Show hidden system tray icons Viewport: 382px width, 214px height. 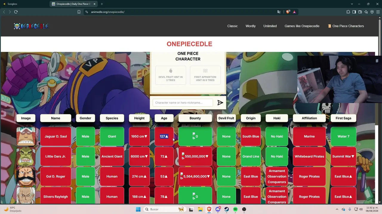tap(337, 209)
